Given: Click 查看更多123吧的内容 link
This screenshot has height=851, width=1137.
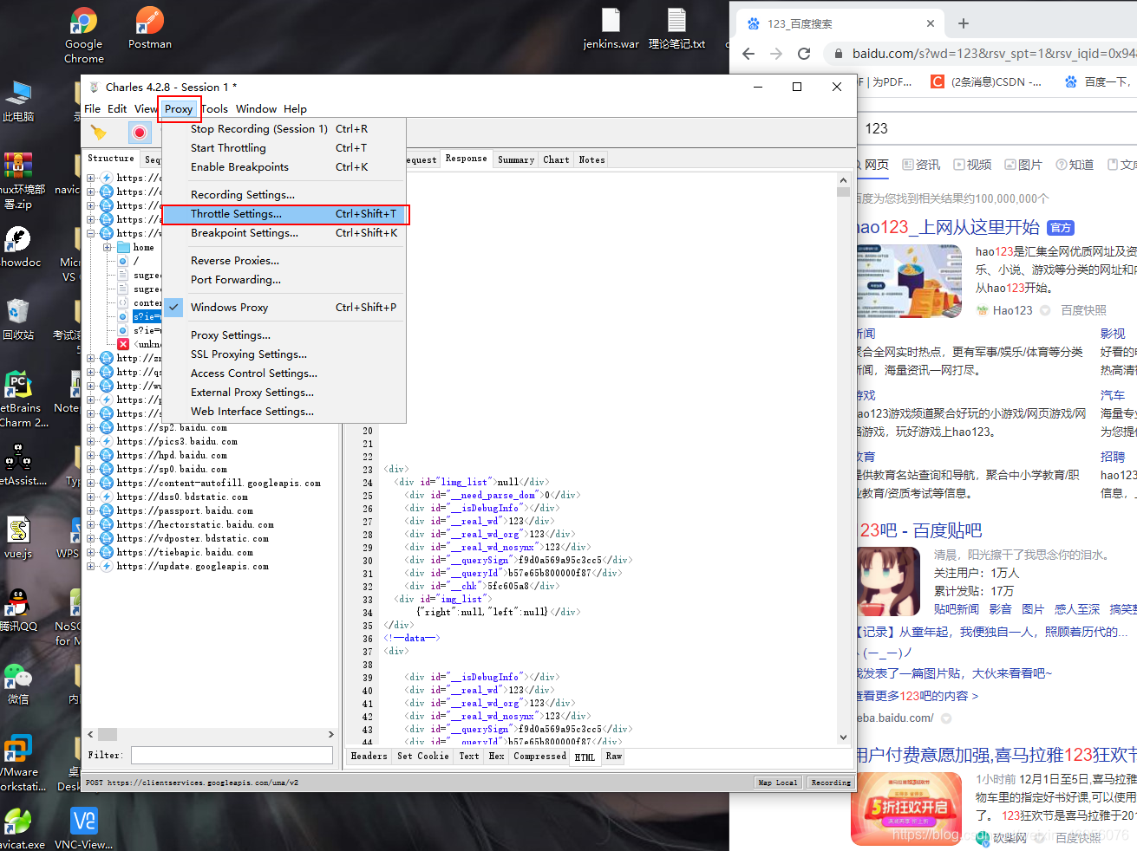Looking at the screenshot, I should pos(918,696).
